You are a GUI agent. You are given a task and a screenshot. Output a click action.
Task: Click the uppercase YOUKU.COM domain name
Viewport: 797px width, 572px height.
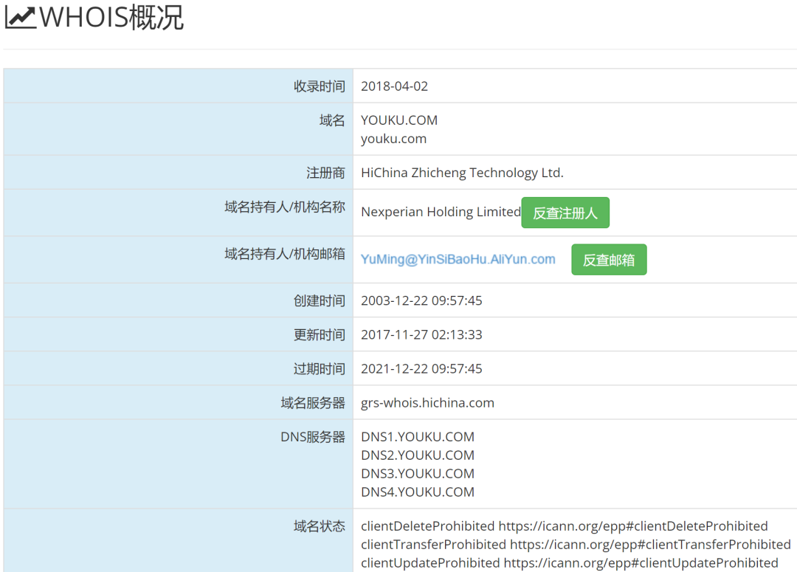(x=398, y=120)
